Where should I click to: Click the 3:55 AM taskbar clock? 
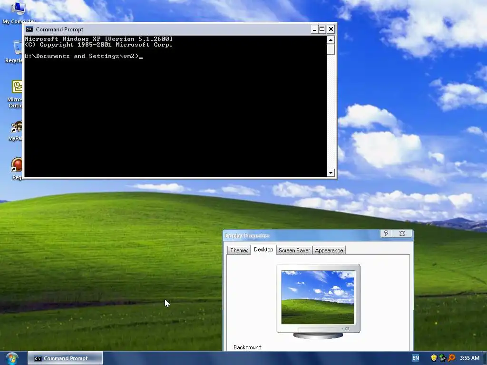pos(469,358)
